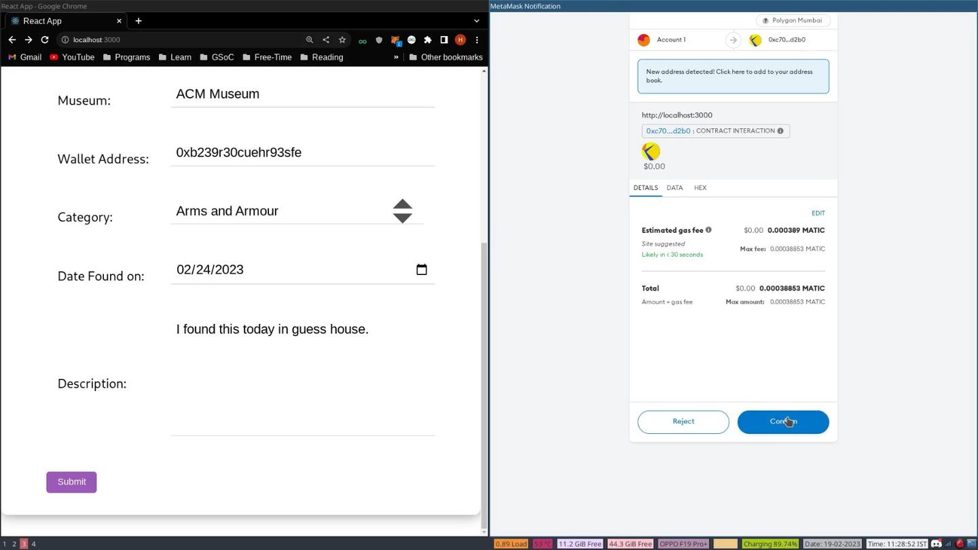
Task: Reject the MetaMask transaction
Action: (683, 422)
